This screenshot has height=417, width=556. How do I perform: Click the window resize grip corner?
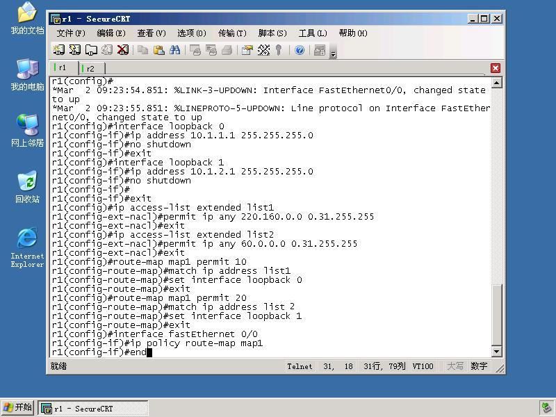[x=500, y=369]
